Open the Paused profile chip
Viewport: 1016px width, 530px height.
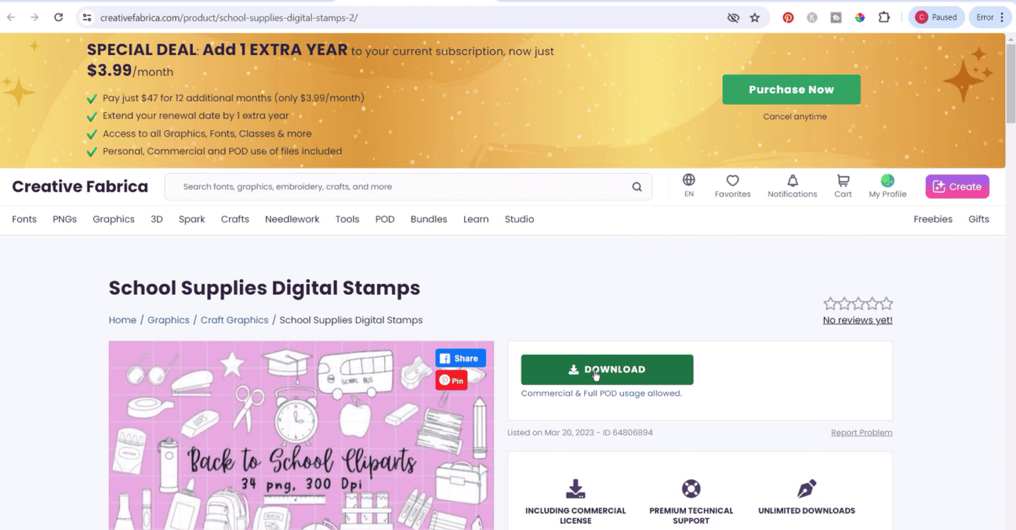(x=937, y=18)
